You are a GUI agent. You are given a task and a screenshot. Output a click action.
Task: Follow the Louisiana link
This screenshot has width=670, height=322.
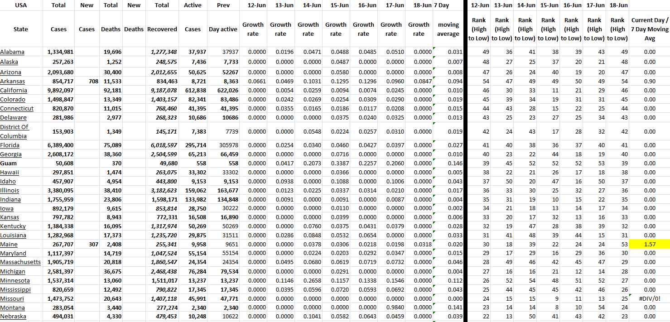coord(13,235)
